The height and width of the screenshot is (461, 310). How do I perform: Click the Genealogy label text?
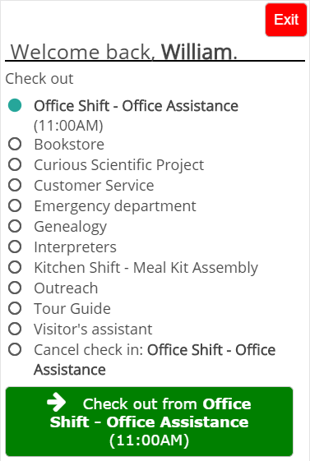coord(70,228)
